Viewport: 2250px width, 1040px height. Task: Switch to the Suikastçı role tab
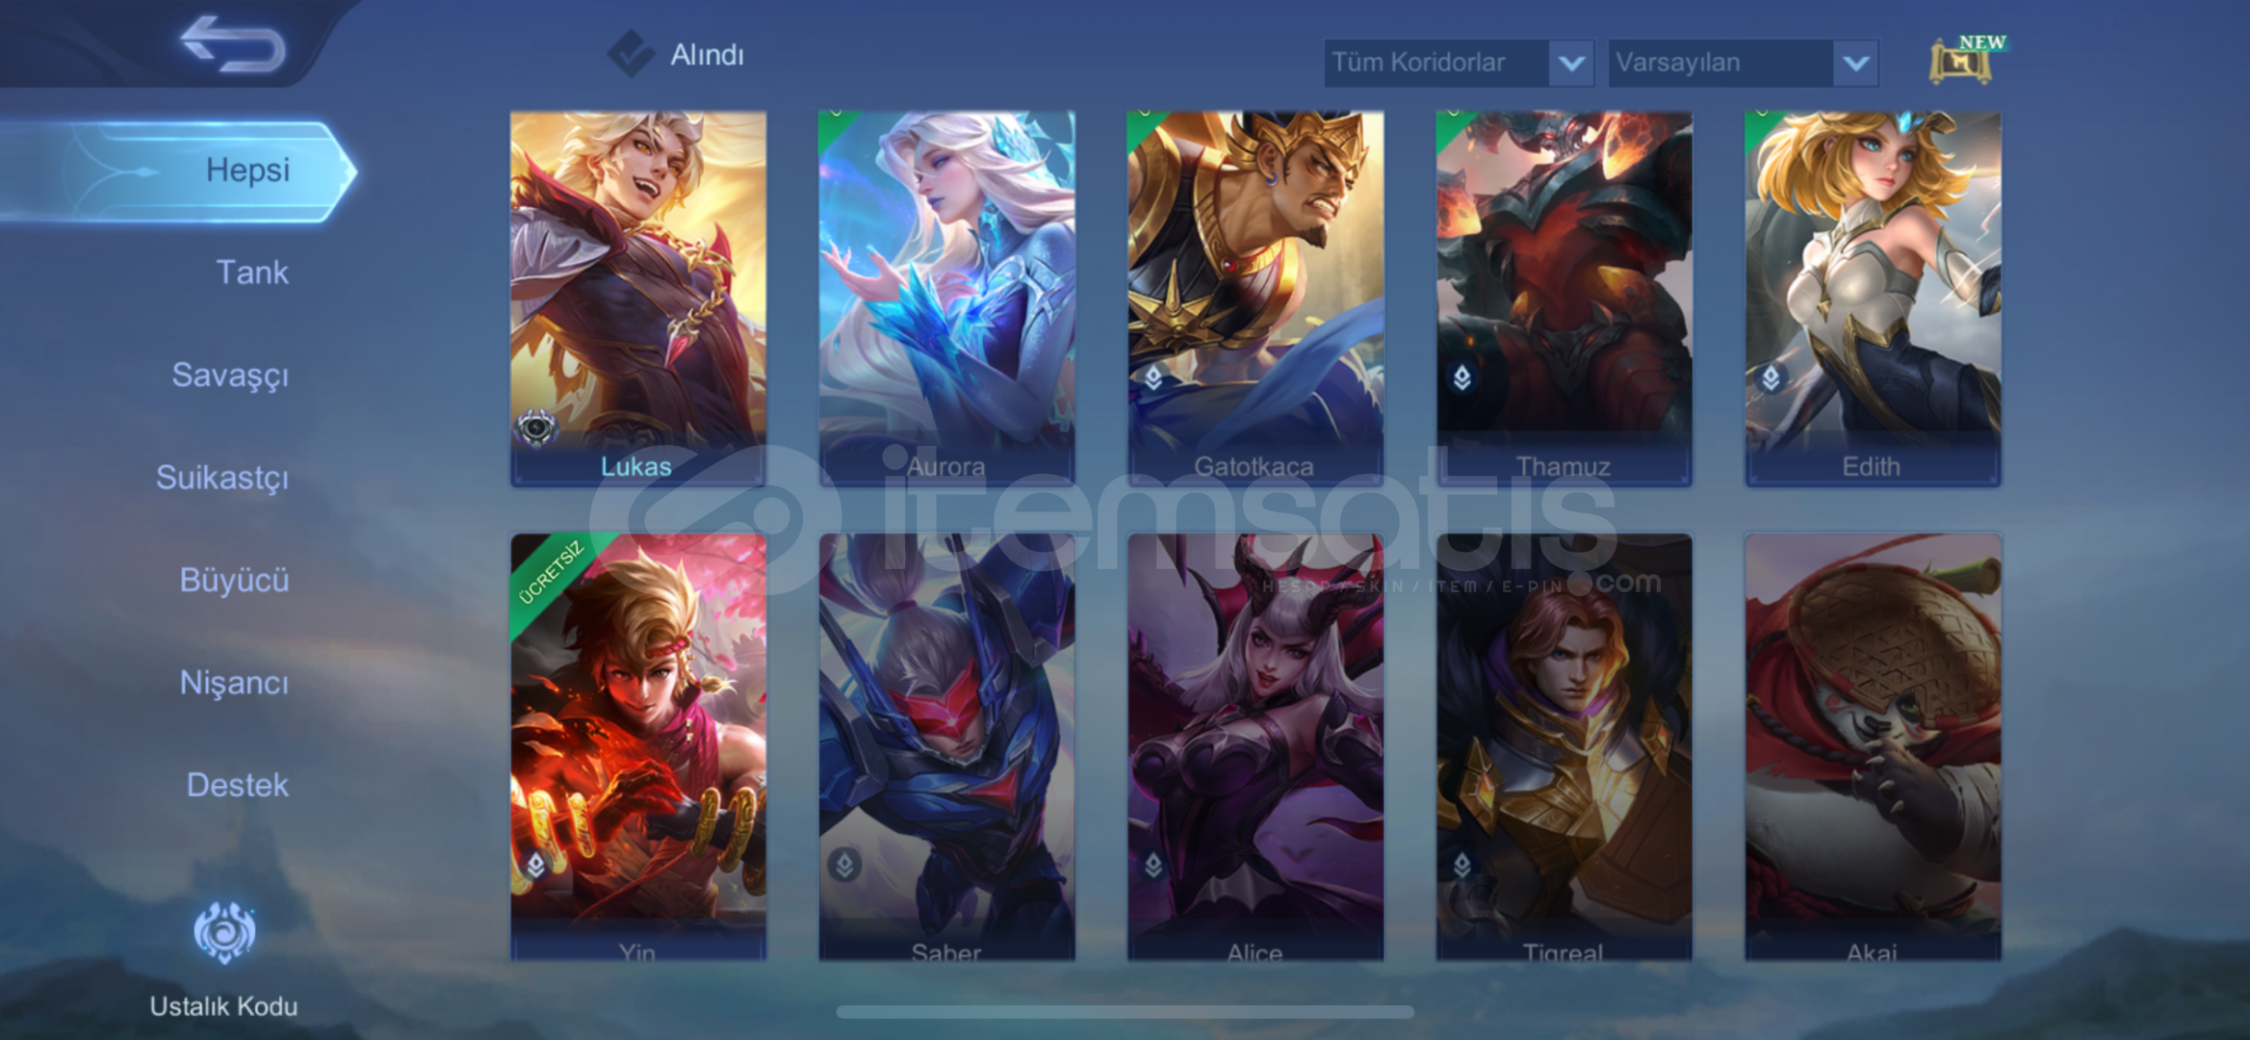click(222, 478)
